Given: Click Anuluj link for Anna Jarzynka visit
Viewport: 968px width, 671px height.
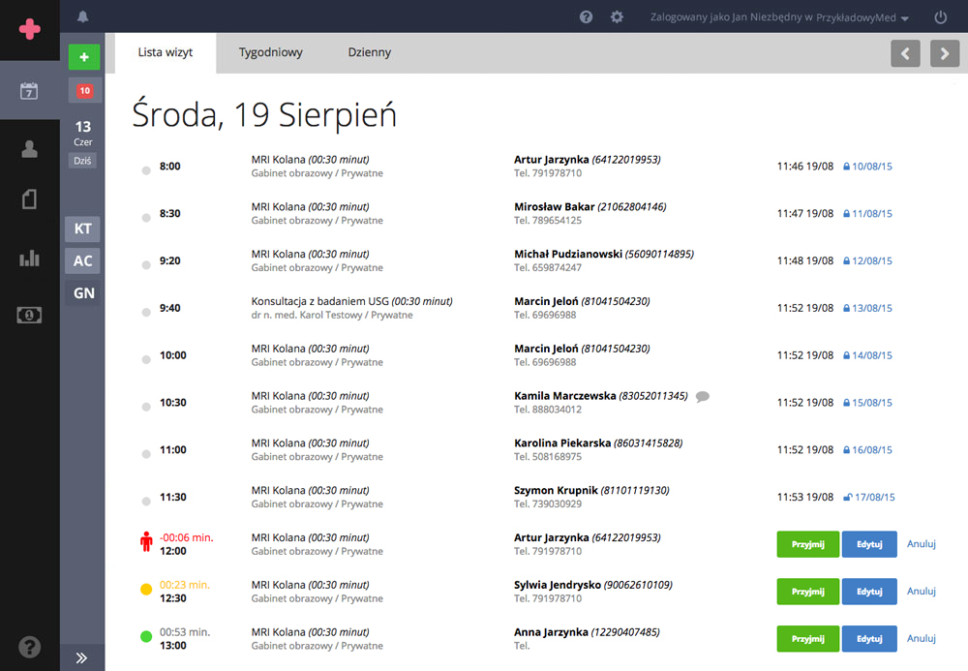Looking at the screenshot, I should 922,638.
